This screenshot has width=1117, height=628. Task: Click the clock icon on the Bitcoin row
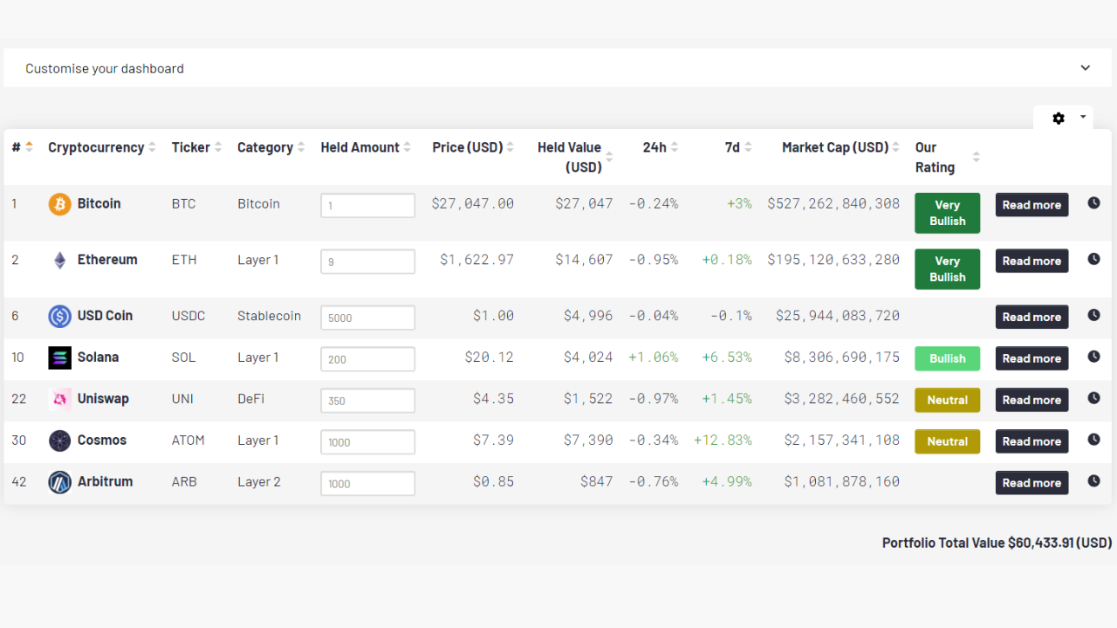[1093, 202]
